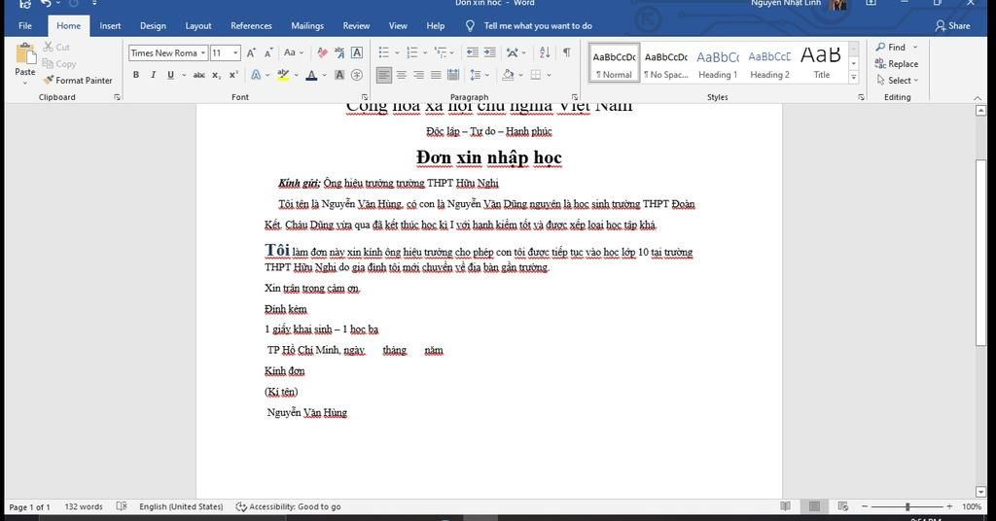The height and width of the screenshot is (521, 996).
Task: Justify the paragraph text
Action: pos(436,75)
